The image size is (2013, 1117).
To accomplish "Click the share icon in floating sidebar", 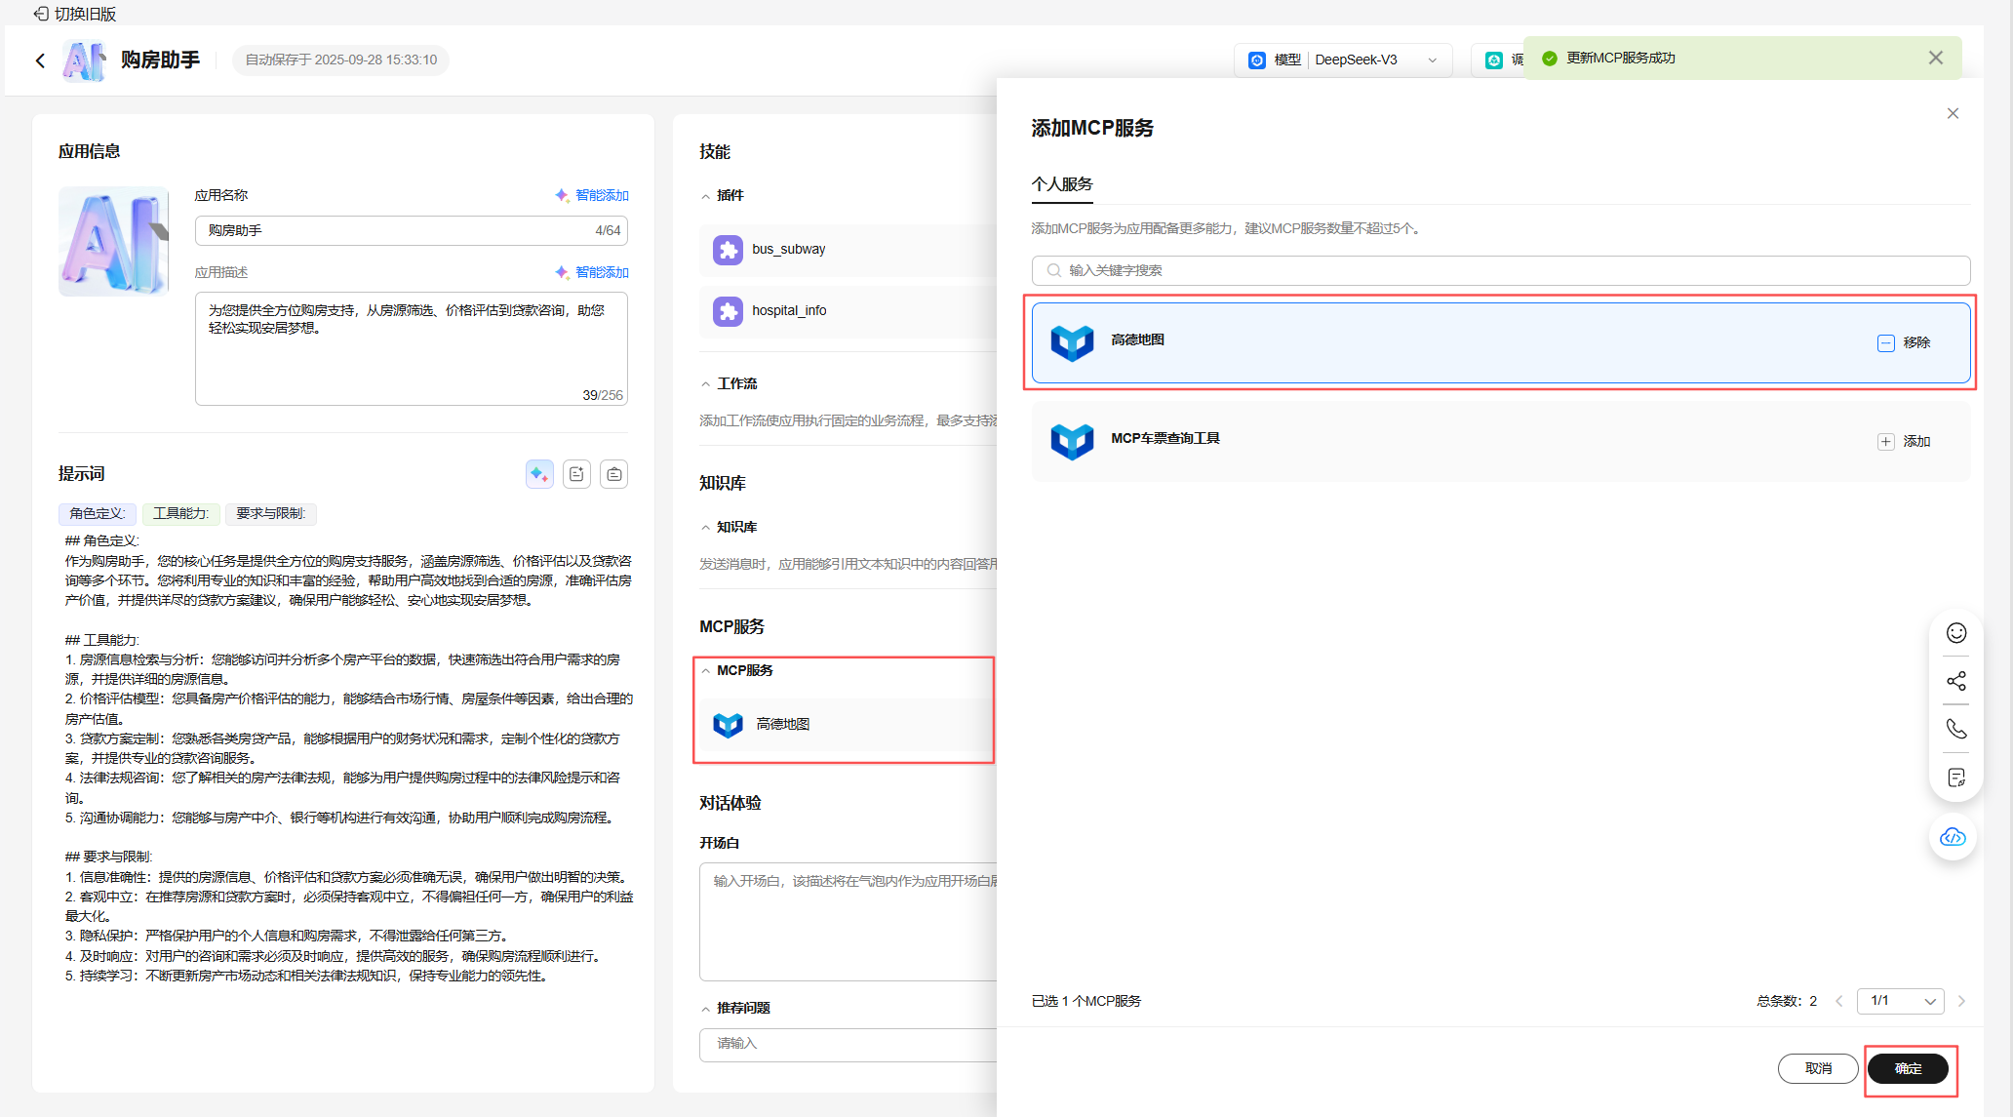I will click(x=1955, y=681).
